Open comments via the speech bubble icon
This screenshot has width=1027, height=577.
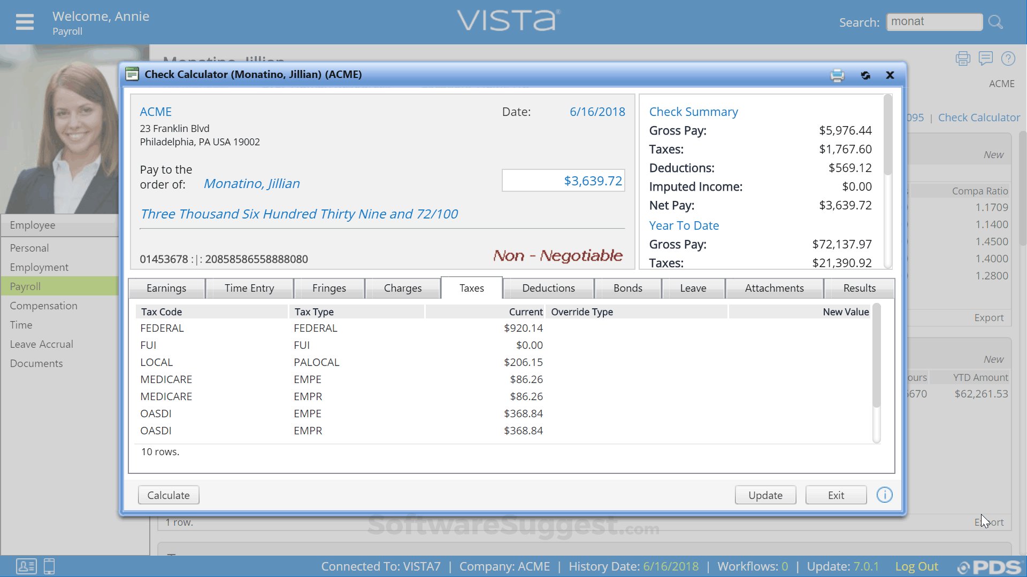986,58
